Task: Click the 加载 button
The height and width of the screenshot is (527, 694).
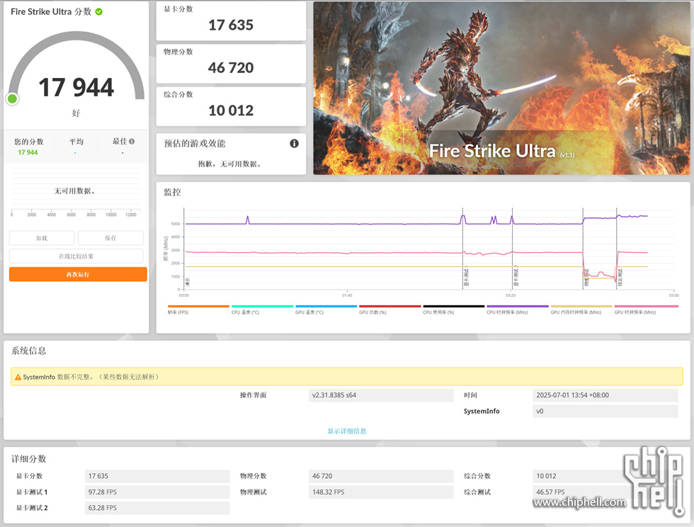Action: [x=42, y=238]
